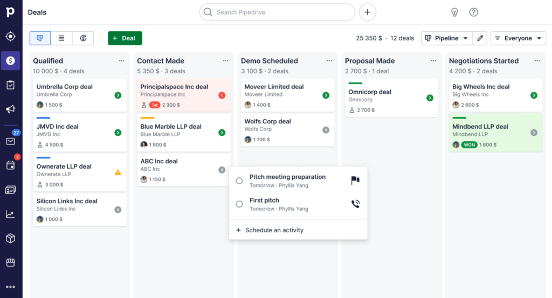Click green activity arrow on JMVD Inc deal
Screen dimensions: 552x298
118,133
